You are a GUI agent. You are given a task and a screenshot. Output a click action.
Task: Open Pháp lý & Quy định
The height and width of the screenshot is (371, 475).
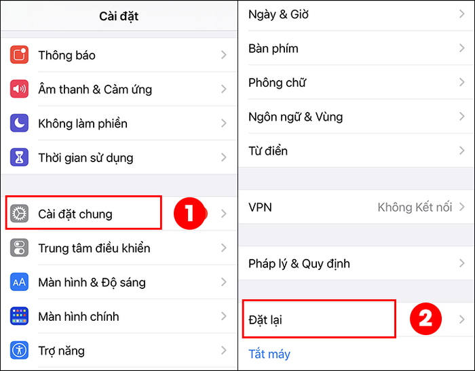(x=356, y=263)
